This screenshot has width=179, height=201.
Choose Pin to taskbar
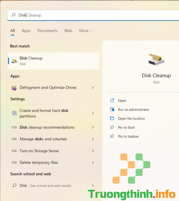tap(128, 137)
